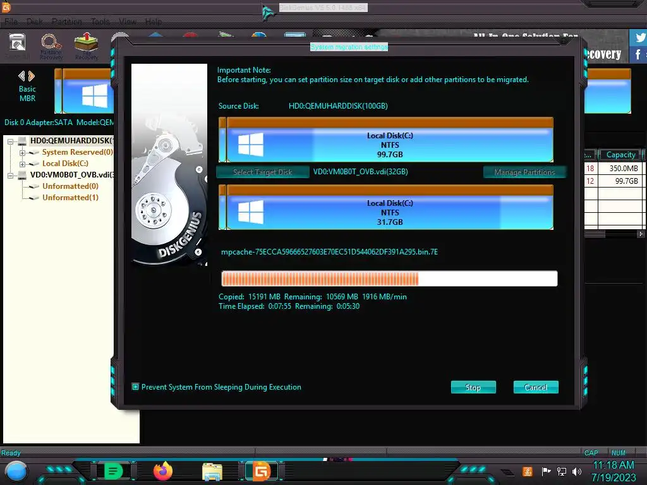Open the Twitter link icon
Screen dimensions: 647x485
coord(639,37)
